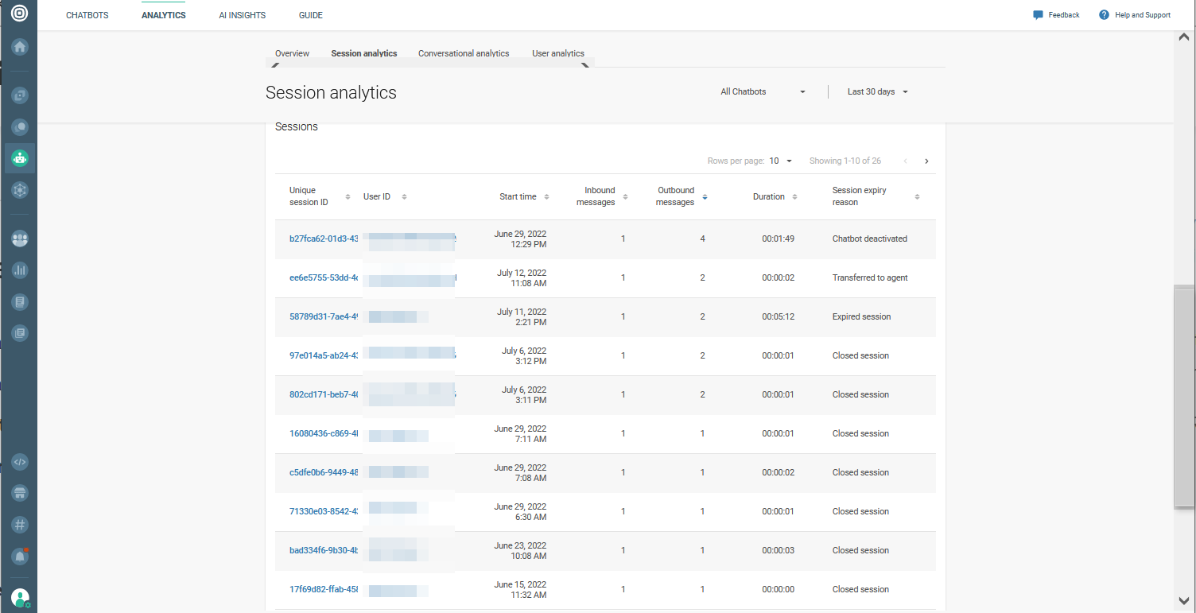1196x613 pixels.
Task: Open the Last 30 days filter dropdown
Action: (876, 91)
